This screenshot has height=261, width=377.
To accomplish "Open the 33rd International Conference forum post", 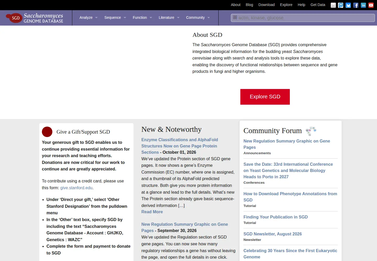I will coord(288,170).
